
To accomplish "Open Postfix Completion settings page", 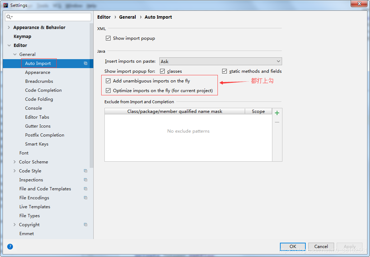I will (45, 135).
